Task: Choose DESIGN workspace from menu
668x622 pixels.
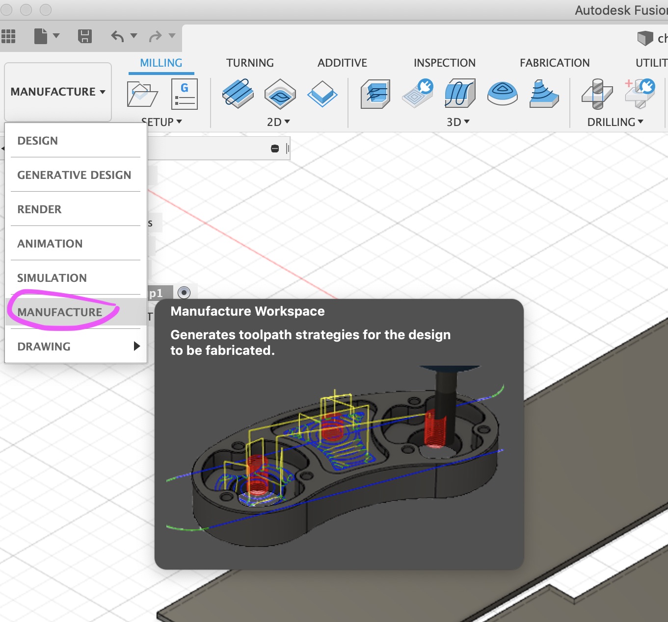Action: click(x=76, y=141)
